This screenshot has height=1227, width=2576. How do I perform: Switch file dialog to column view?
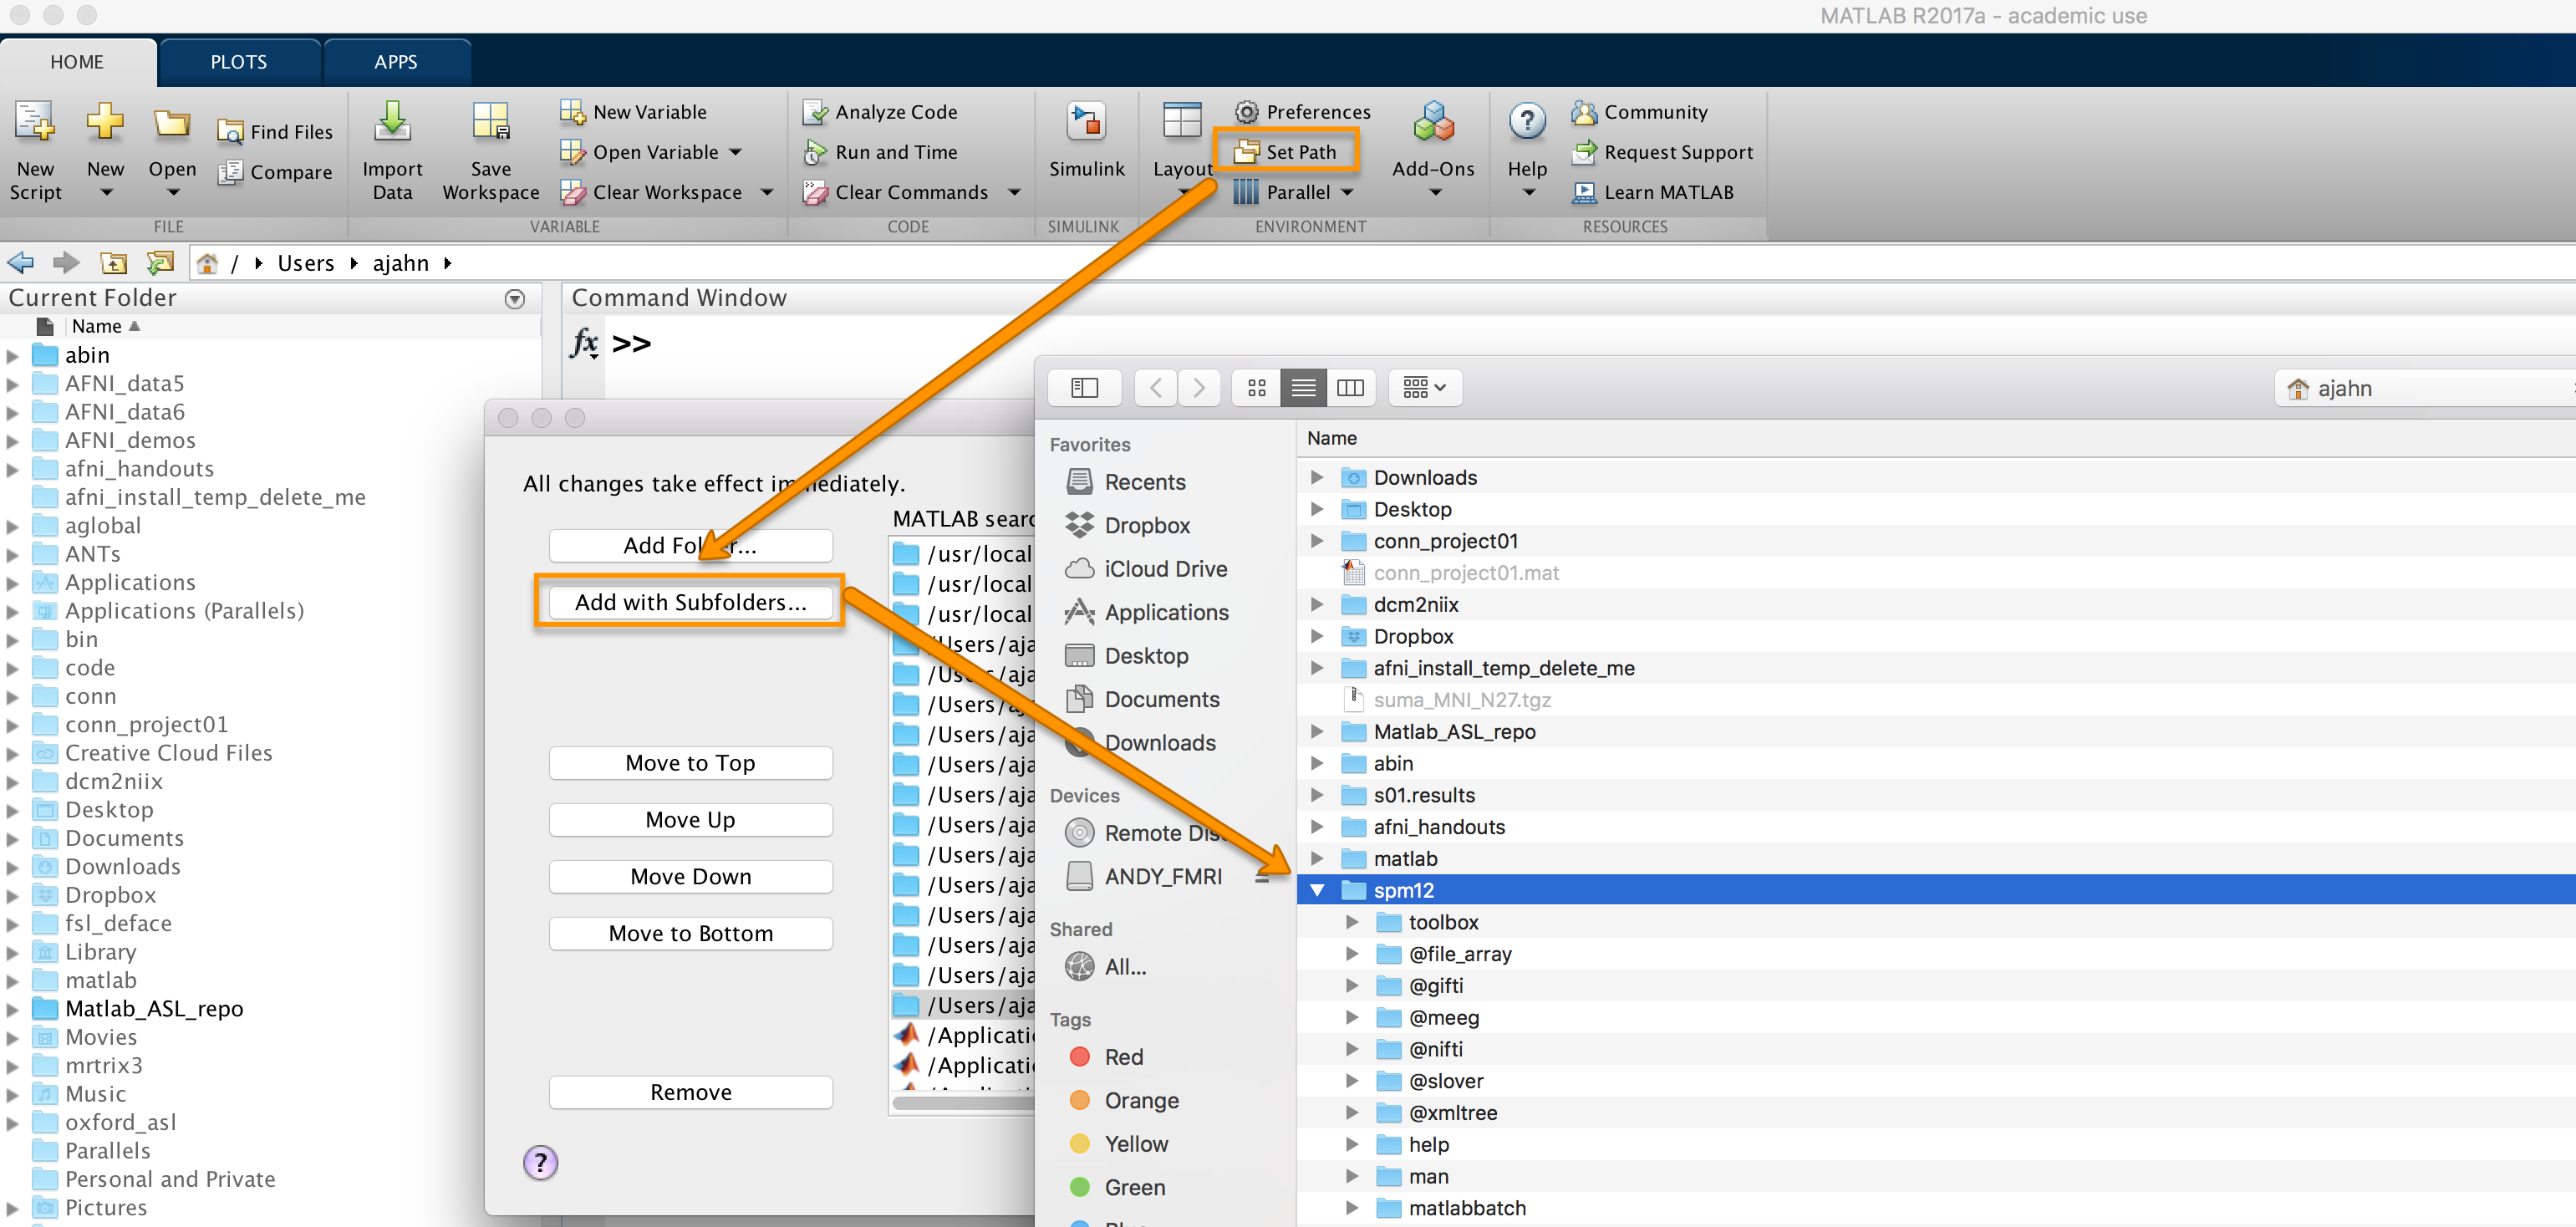(1350, 388)
